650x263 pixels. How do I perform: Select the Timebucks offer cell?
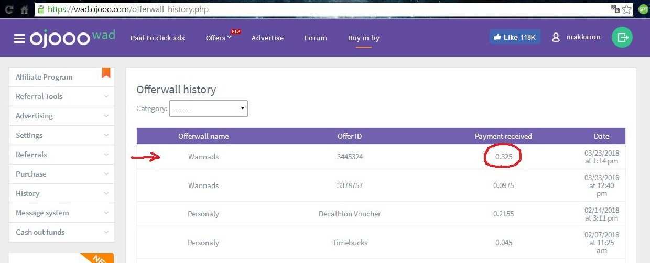pos(350,243)
